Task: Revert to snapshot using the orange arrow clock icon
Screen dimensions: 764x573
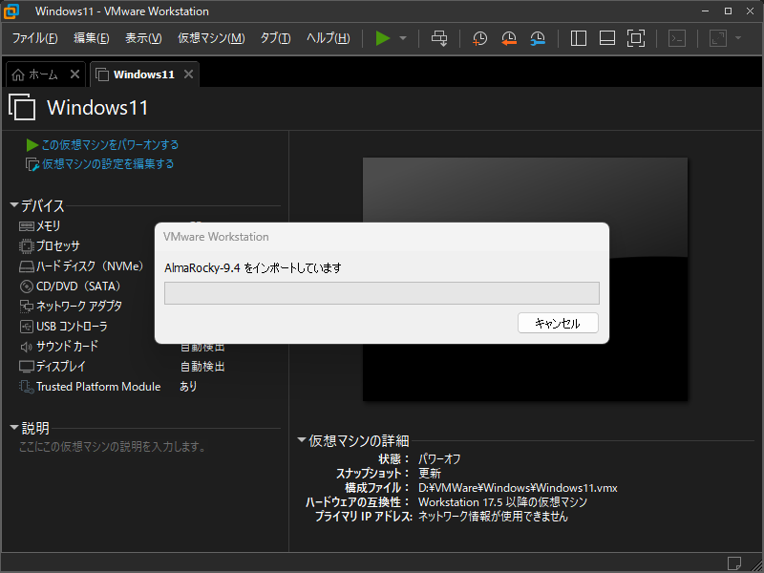Action: [509, 38]
